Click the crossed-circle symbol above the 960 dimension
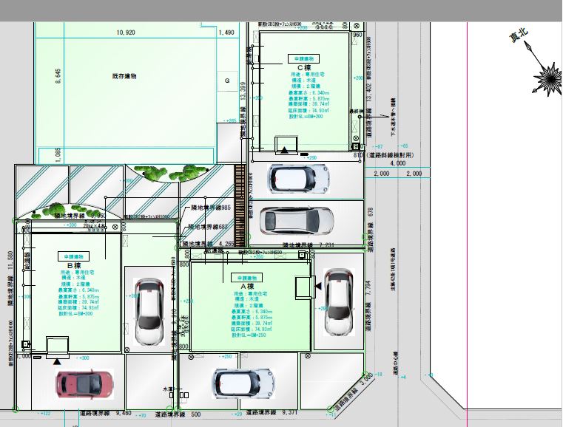563x427 pixels. point(356,25)
